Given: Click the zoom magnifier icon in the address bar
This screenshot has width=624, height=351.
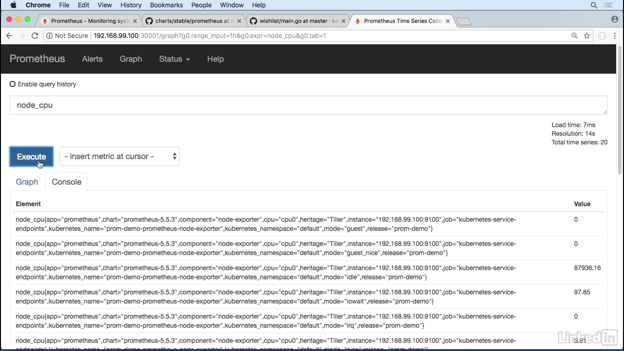Looking at the screenshot, I should tap(574, 36).
